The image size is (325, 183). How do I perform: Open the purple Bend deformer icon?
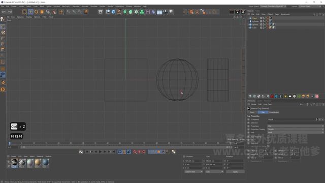153,12
